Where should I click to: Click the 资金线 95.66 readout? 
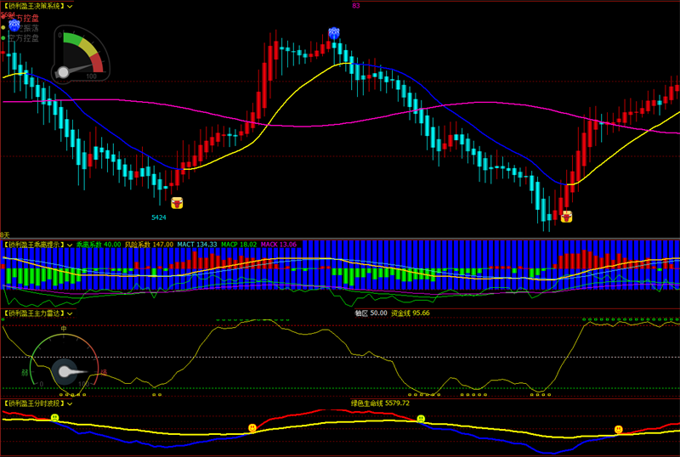[411, 313]
